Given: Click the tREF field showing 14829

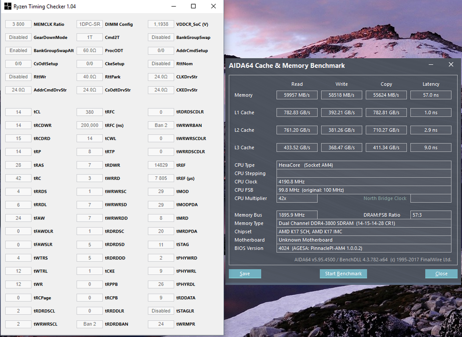Looking at the screenshot, I should 161,165.
